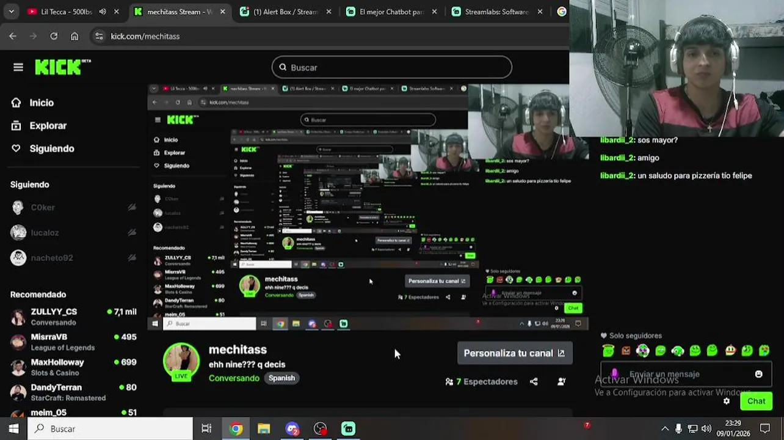Toggle notifications for C0ker channel

[x=132, y=207]
